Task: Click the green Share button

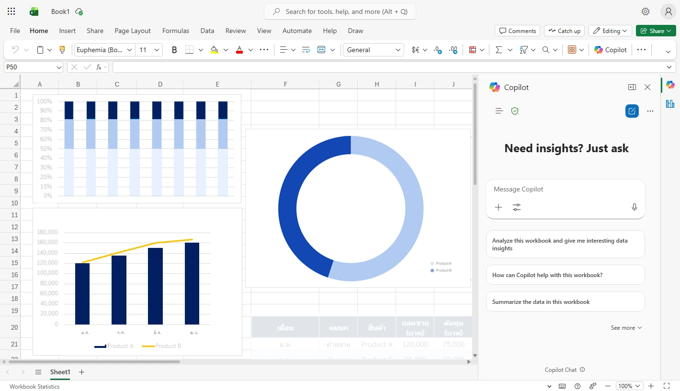Action: pos(656,31)
